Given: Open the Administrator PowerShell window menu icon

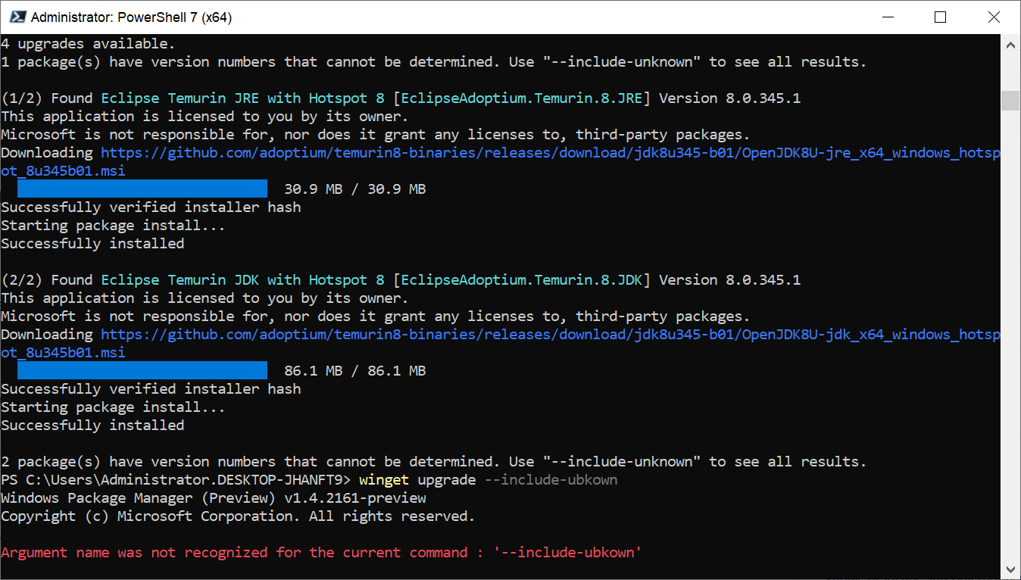Looking at the screenshot, I should (17, 17).
